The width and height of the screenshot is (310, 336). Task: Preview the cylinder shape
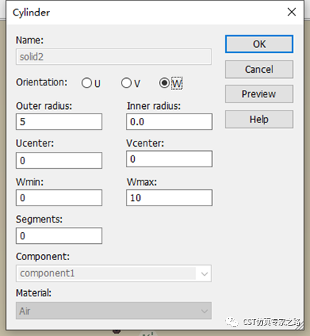(x=259, y=94)
